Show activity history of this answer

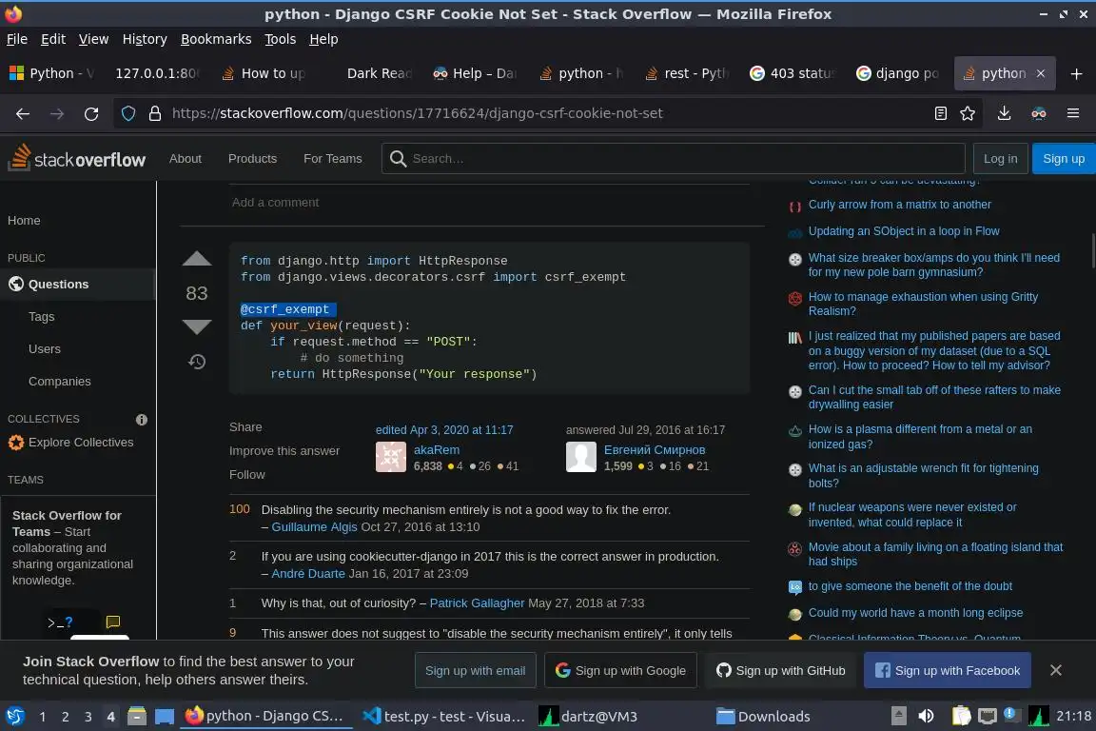pyautogui.click(x=197, y=362)
